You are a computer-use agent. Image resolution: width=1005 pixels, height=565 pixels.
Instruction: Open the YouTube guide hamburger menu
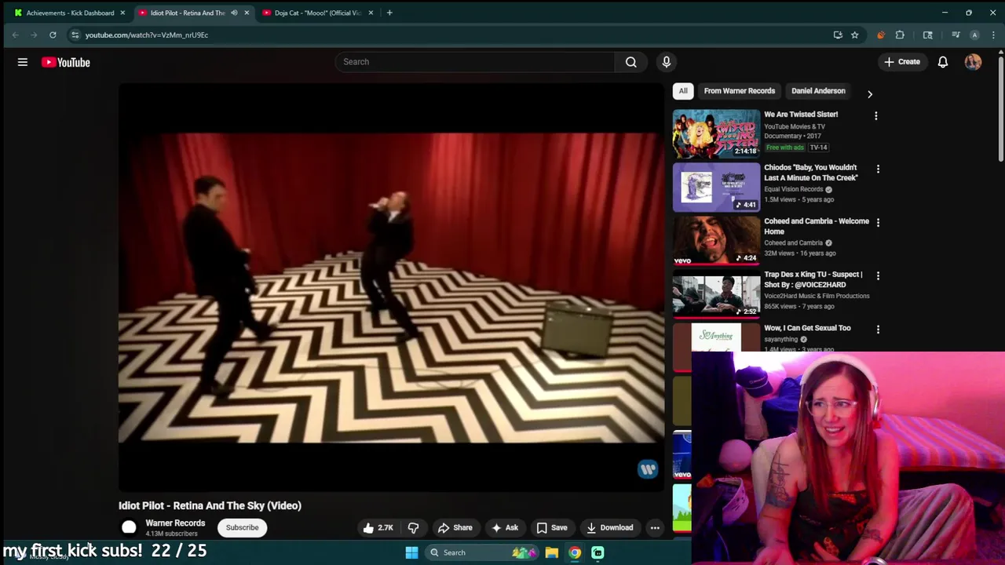23,62
